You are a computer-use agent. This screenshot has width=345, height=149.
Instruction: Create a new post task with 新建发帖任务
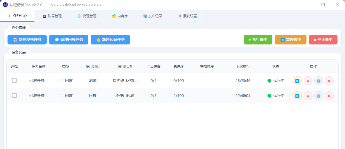[27, 40]
